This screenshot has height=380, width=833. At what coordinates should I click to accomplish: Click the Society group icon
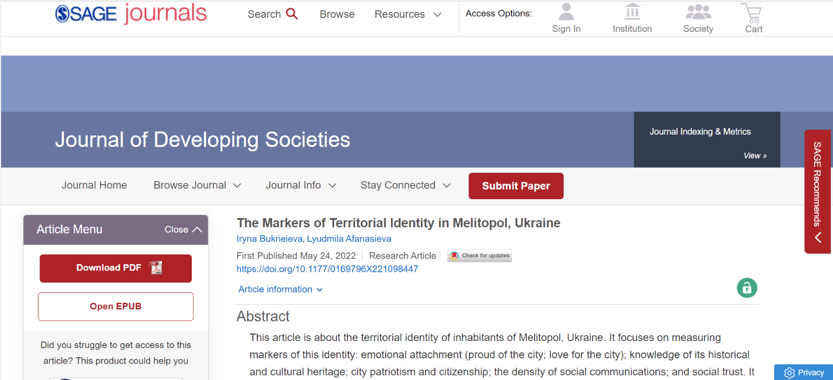click(698, 12)
